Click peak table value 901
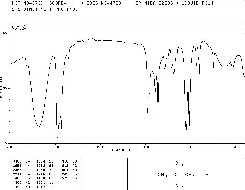Screen dimensions: 245x190 pos(65,170)
